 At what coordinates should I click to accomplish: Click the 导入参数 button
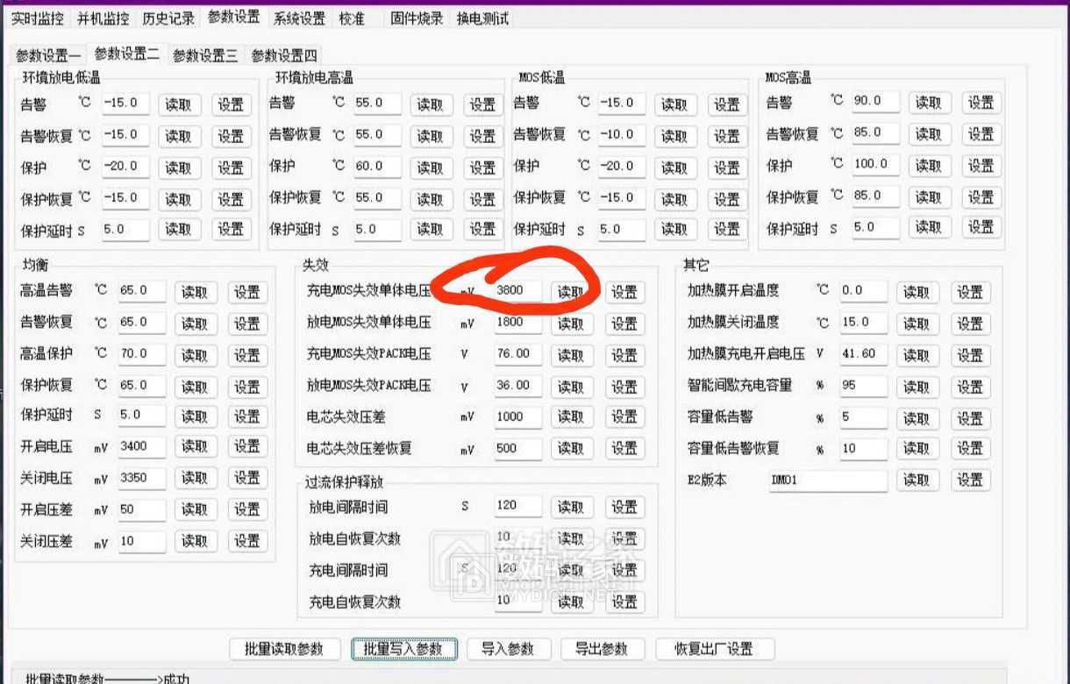(x=507, y=649)
